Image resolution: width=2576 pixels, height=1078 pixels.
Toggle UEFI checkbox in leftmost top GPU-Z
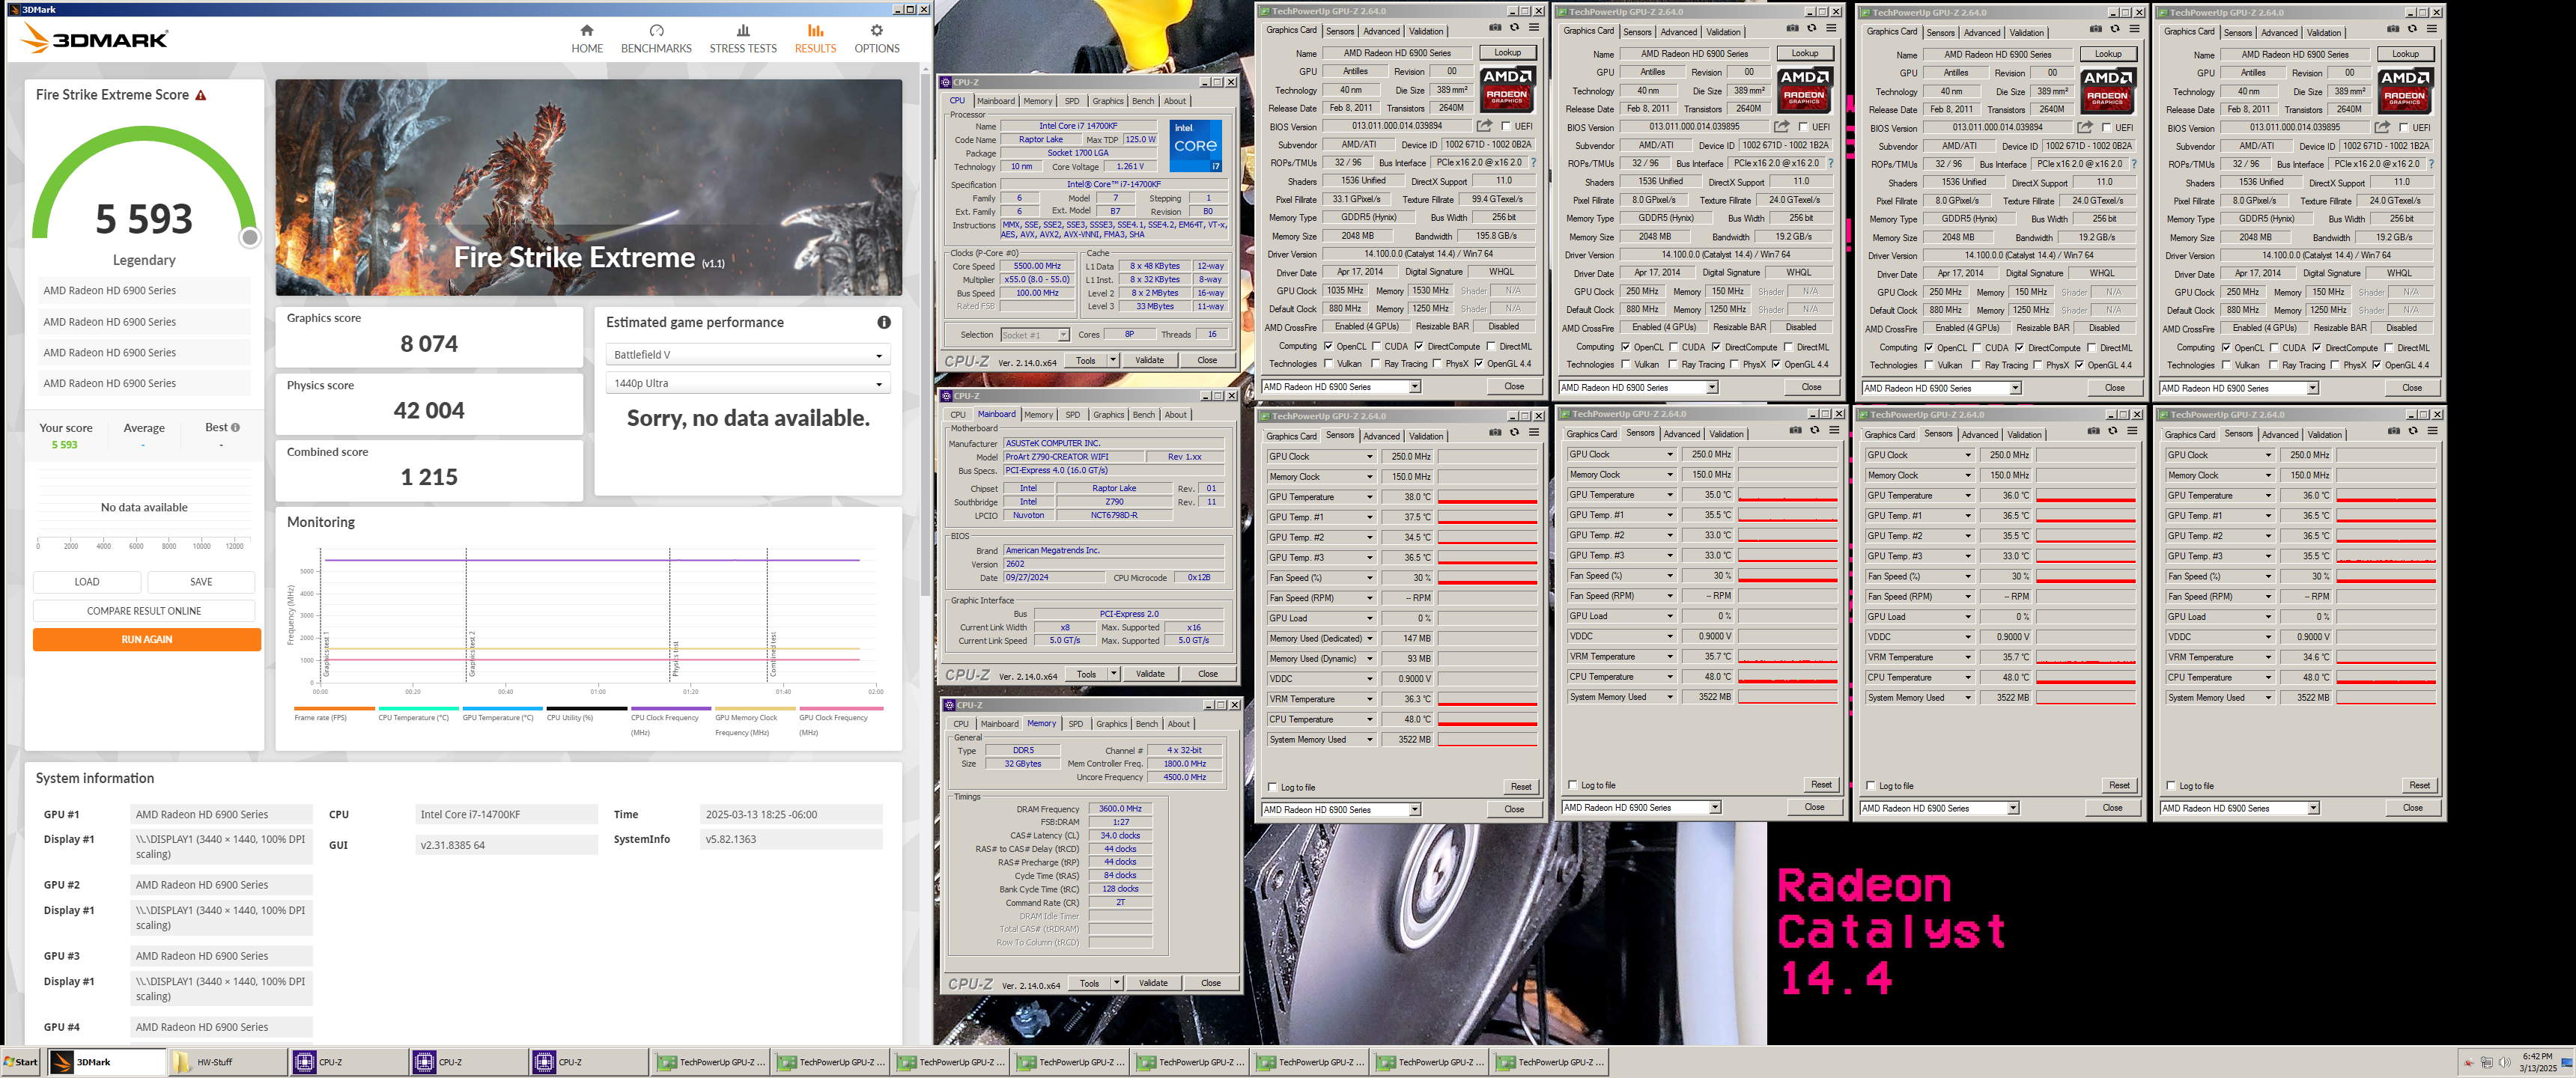pyautogui.click(x=1505, y=126)
